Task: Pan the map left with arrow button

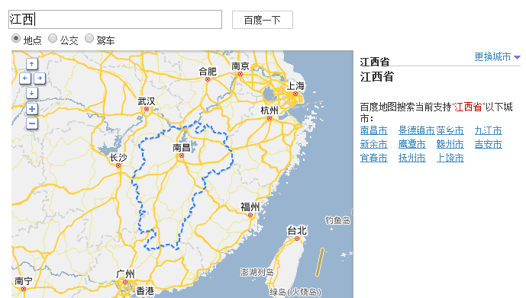Action: point(25,79)
